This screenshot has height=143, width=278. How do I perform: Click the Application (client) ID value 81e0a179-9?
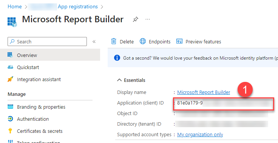[x=190, y=103]
